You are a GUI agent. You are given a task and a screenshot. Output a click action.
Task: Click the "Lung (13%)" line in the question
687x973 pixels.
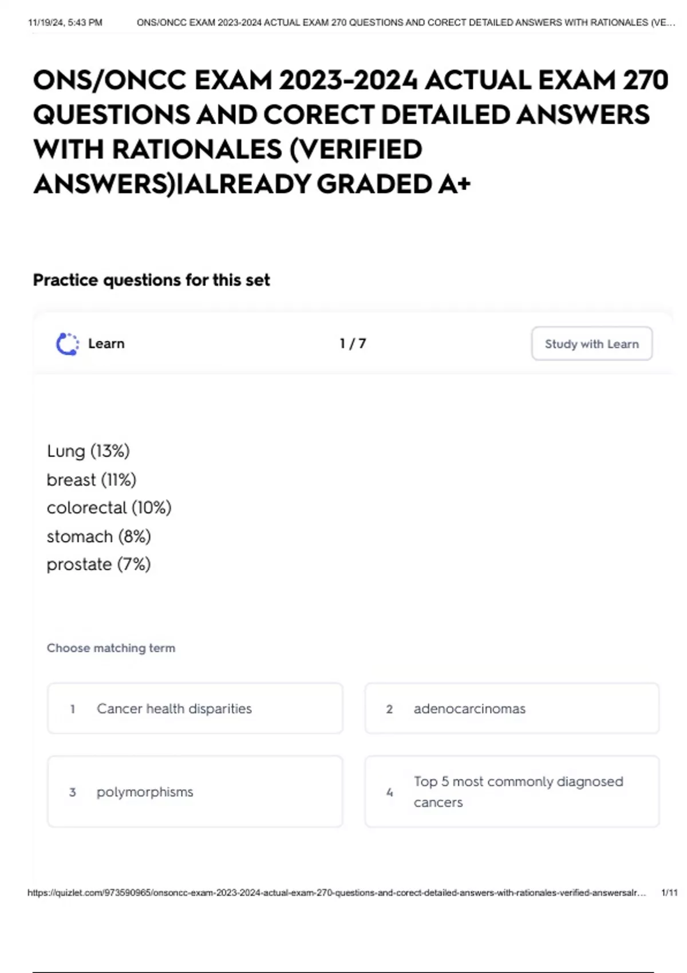[x=88, y=451]
